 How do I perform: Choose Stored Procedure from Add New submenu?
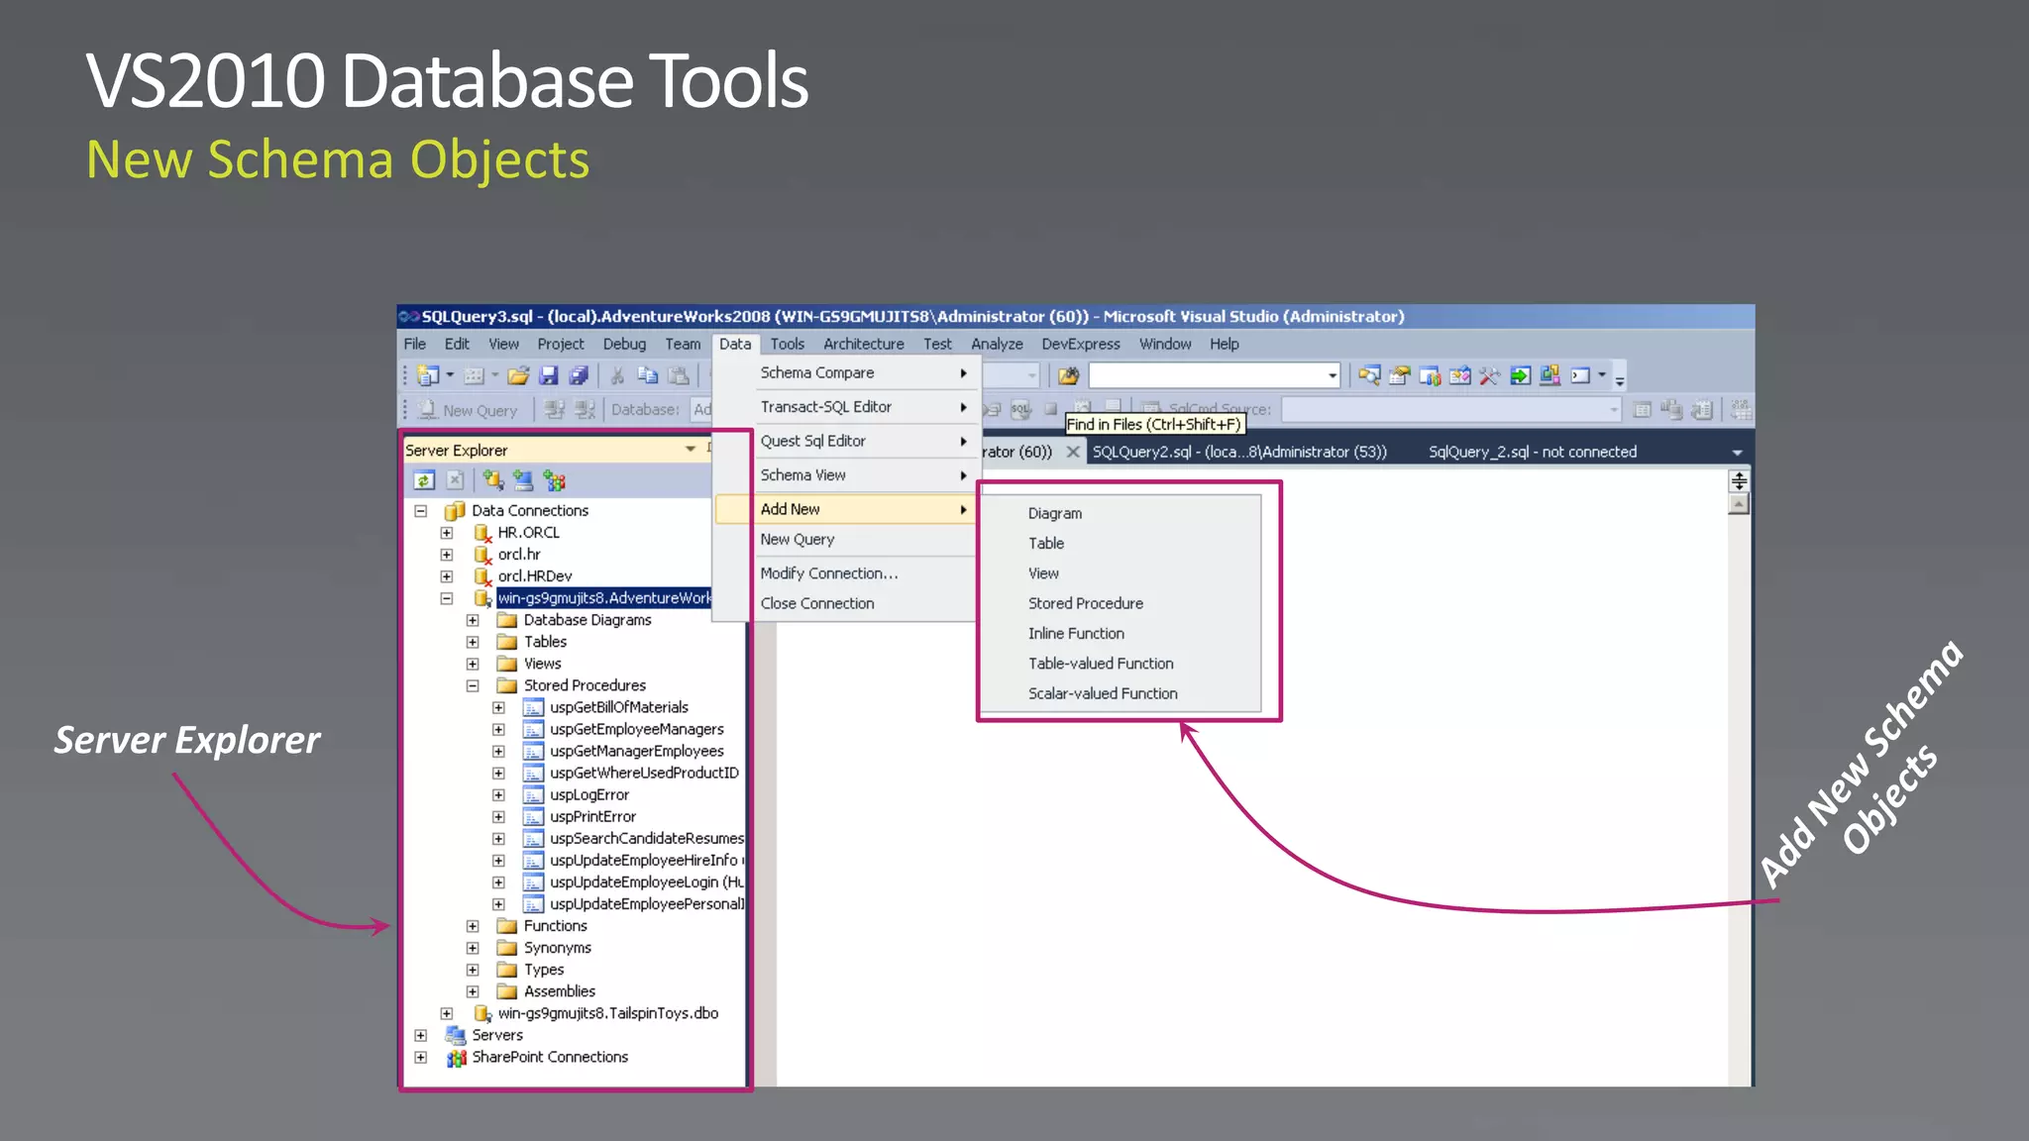coord(1121,603)
